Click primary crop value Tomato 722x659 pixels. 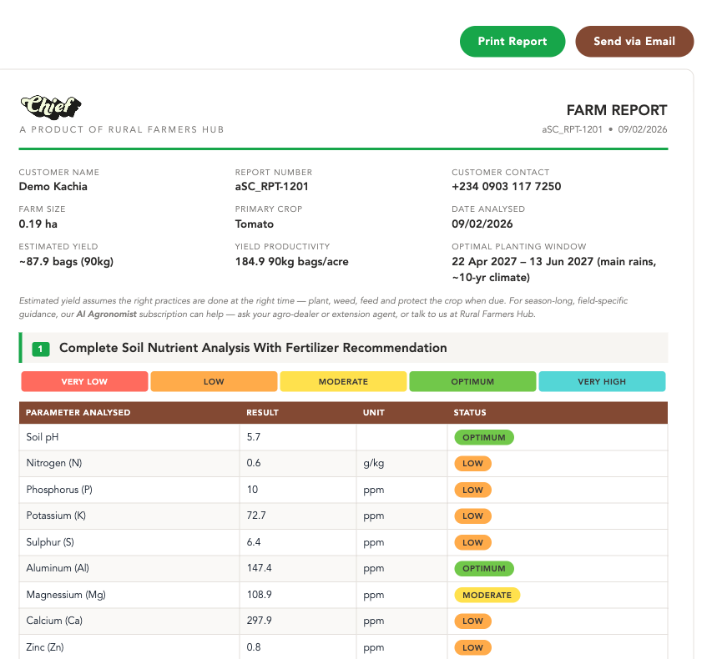pos(255,224)
